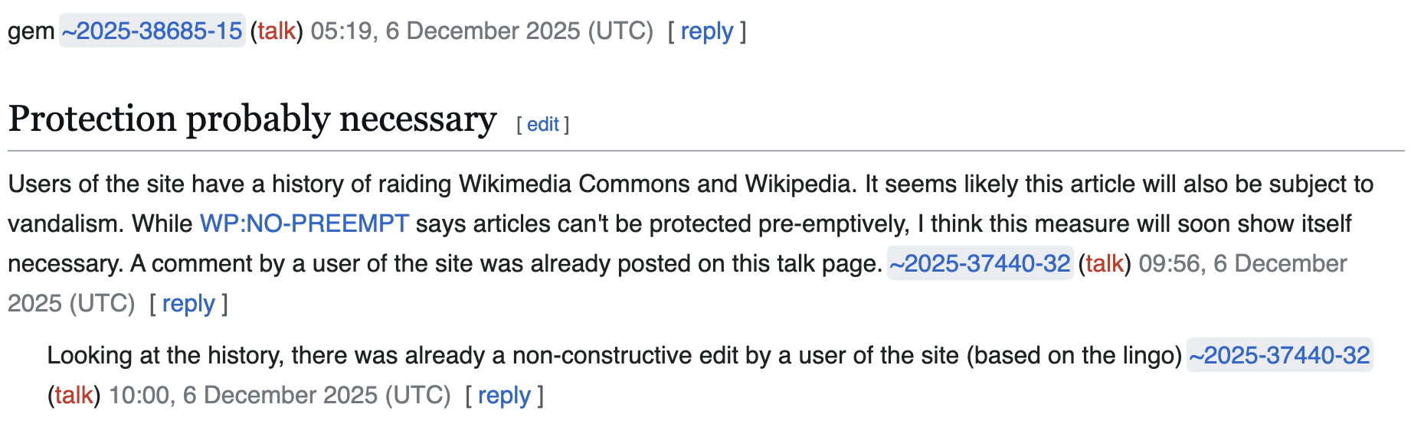
Task: Click the 09:56, 6 December timestamp
Action: (1242, 264)
